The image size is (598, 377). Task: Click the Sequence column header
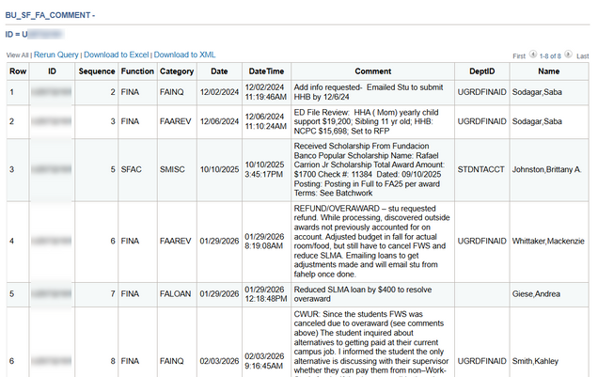click(x=97, y=71)
